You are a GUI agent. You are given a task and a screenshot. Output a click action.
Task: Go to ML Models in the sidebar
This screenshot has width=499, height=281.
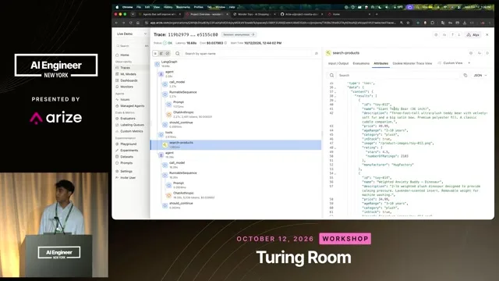point(128,74)
